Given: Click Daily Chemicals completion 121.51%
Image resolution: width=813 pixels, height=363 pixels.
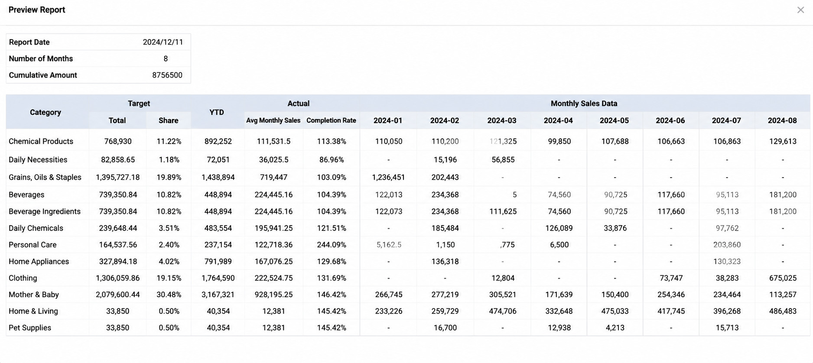Looking at the screenshot, I should point(332,228).
